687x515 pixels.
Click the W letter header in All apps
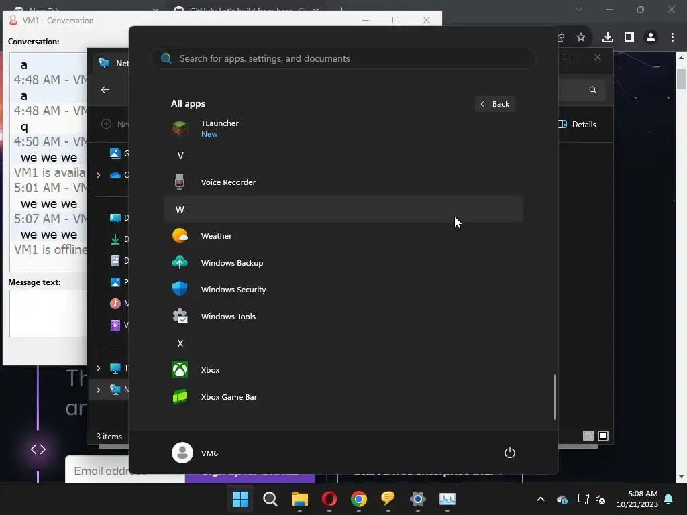[343, 209]
